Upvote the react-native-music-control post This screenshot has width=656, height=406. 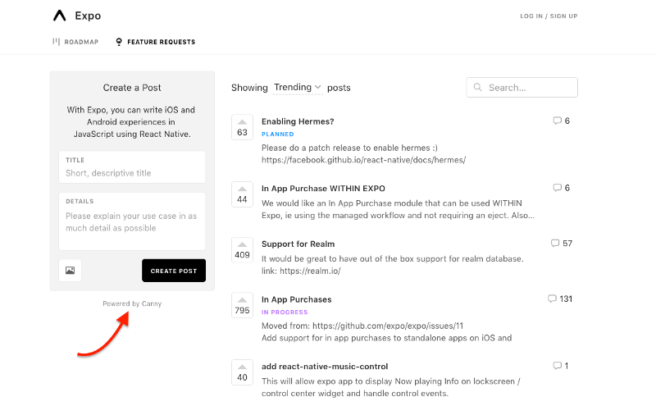(242, 367)
